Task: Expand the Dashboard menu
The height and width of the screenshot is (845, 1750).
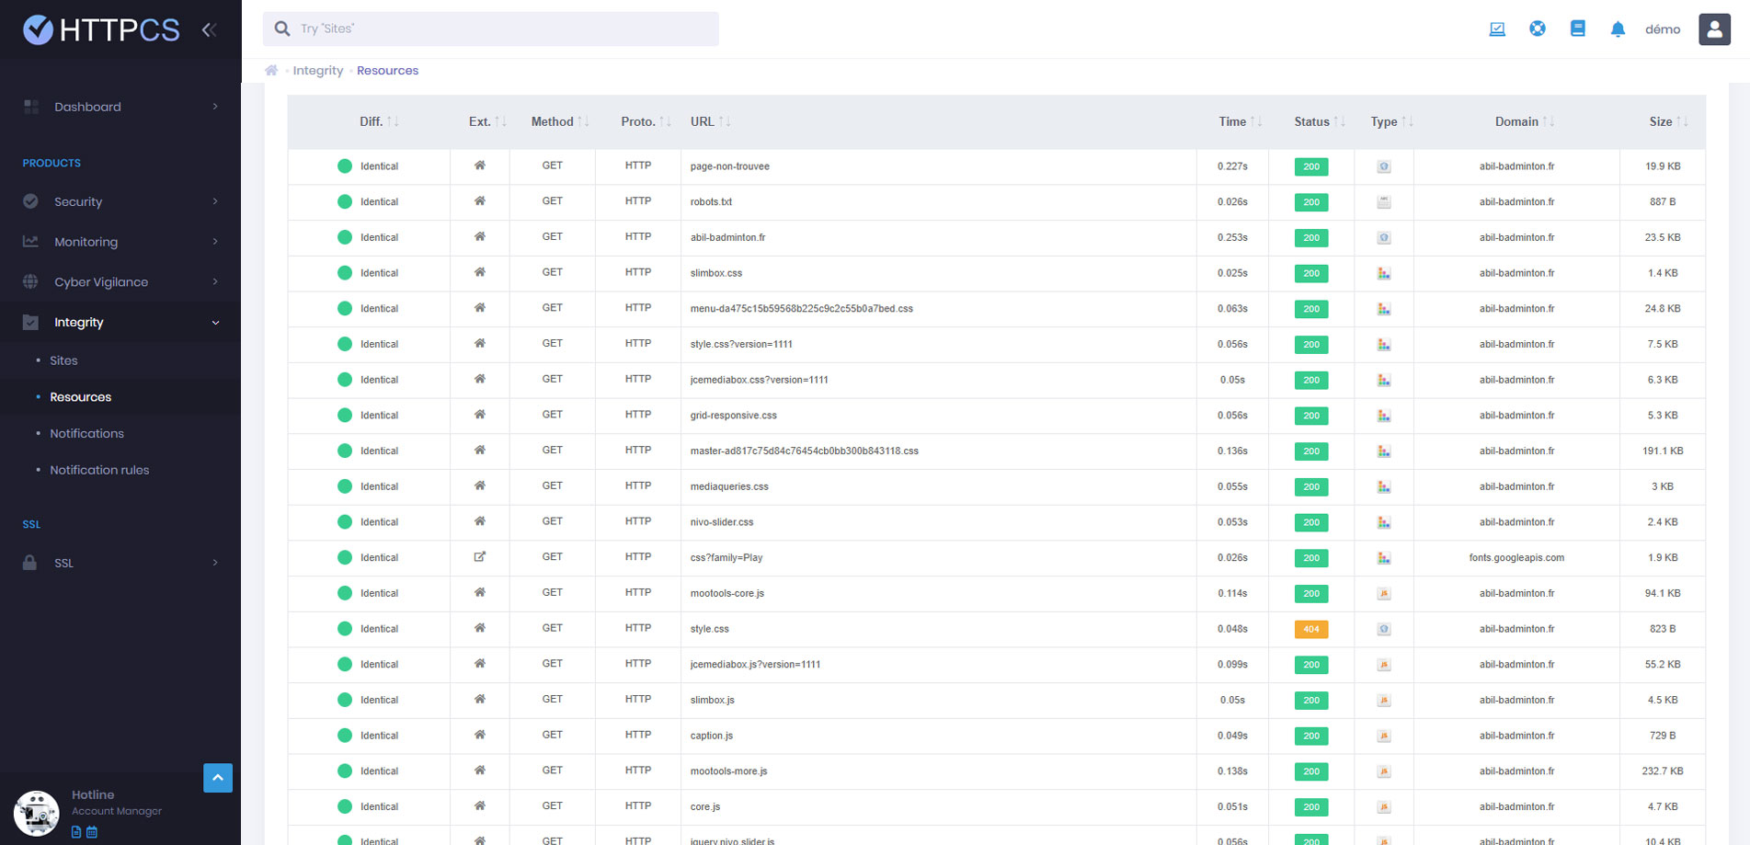Action: (x=120, y=107)
